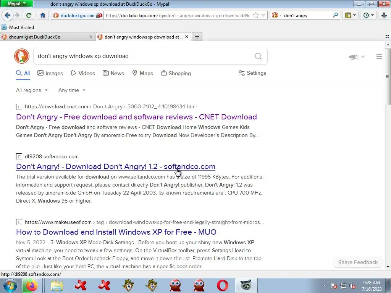Open the CNET Download "Don't Angry" result

tap(136, 117)
